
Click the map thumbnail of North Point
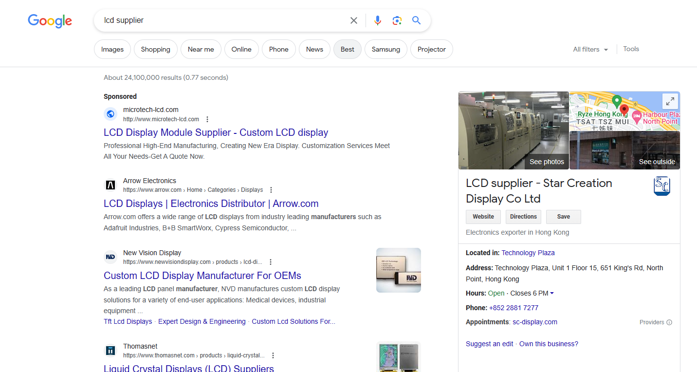(625, 111)
